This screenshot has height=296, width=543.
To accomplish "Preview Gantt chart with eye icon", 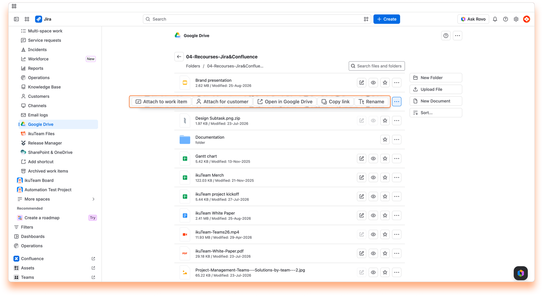I will click(x=373, y=159).
